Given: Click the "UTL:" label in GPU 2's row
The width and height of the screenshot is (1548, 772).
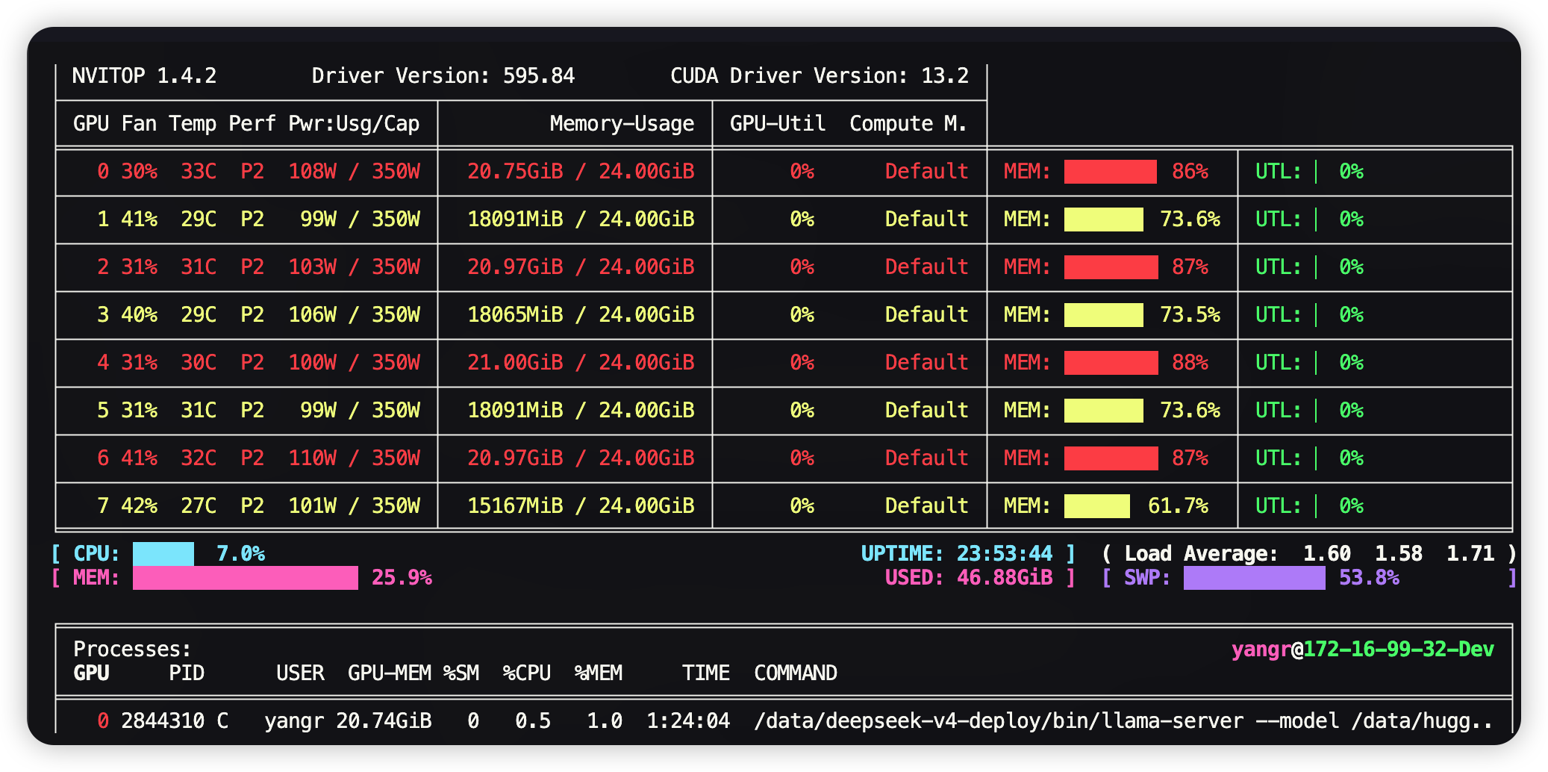Looking at the screenshot, I should click(x=1278, y=267).
